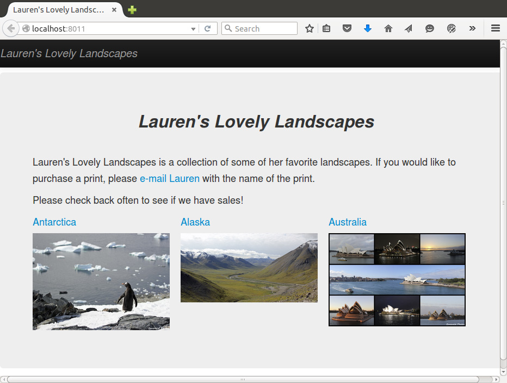Show bookmarks list icon
Image resolution: width=507 pixels, height=383 pixels.
[x=326, y=28]
